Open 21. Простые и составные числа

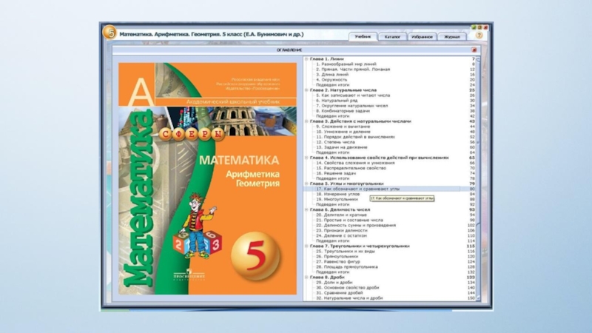pos(349,220)
